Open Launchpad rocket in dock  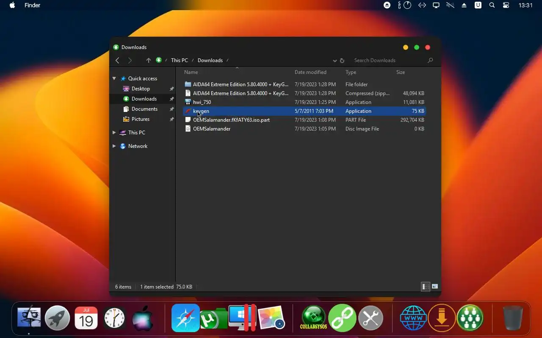click(x=58, y=318)
